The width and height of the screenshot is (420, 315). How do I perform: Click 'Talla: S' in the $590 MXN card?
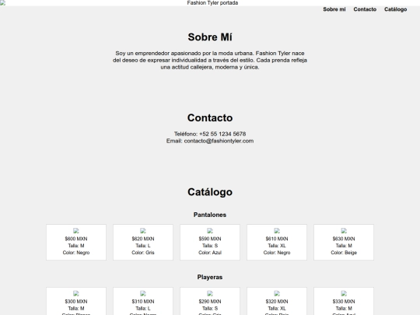(x=210, y=246)
